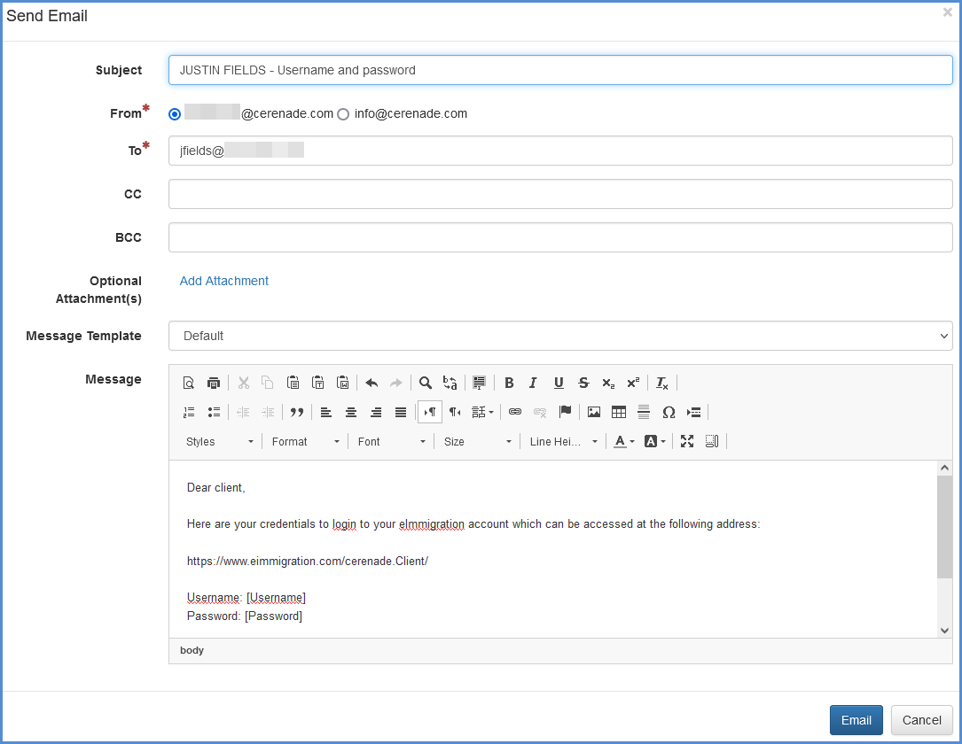Select the info@cerenade.com sender radio button

pos(343,113)
